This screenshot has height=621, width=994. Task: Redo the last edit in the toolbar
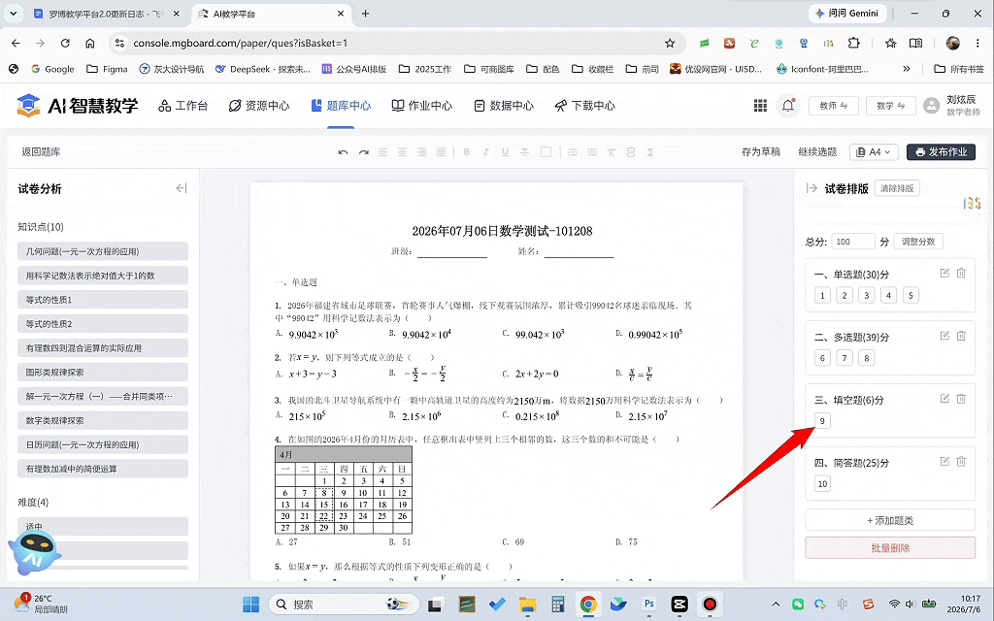click(363, 152)
